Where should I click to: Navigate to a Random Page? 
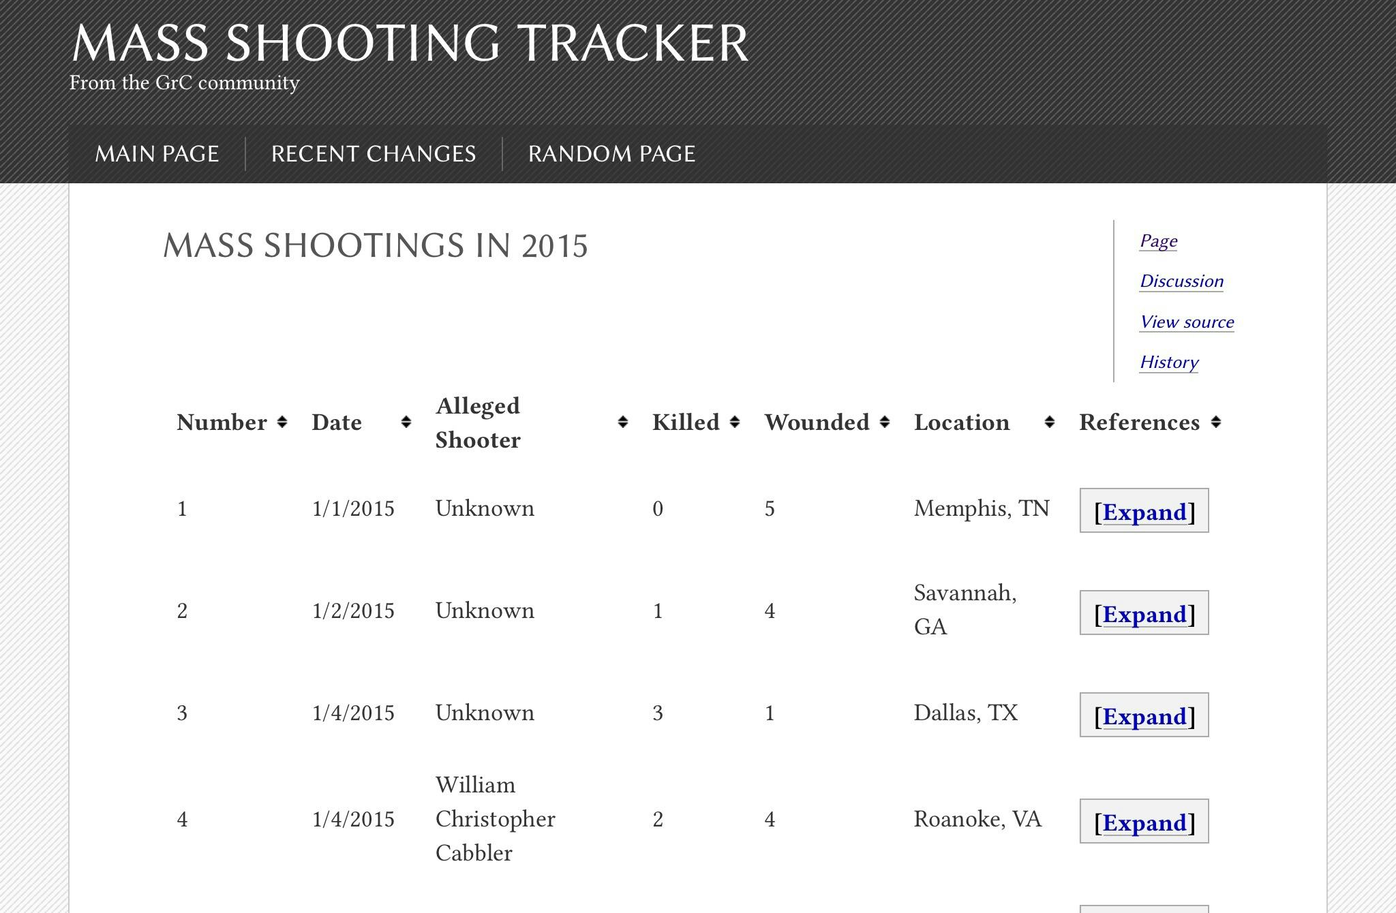pyautogui.click(x=610, y=153)
